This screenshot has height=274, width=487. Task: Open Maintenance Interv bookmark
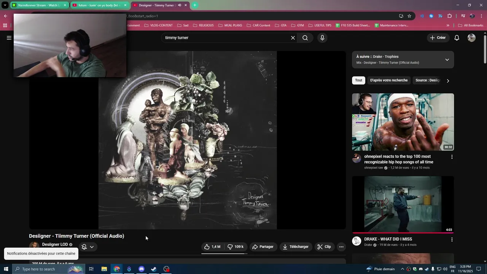coord(392,25)
